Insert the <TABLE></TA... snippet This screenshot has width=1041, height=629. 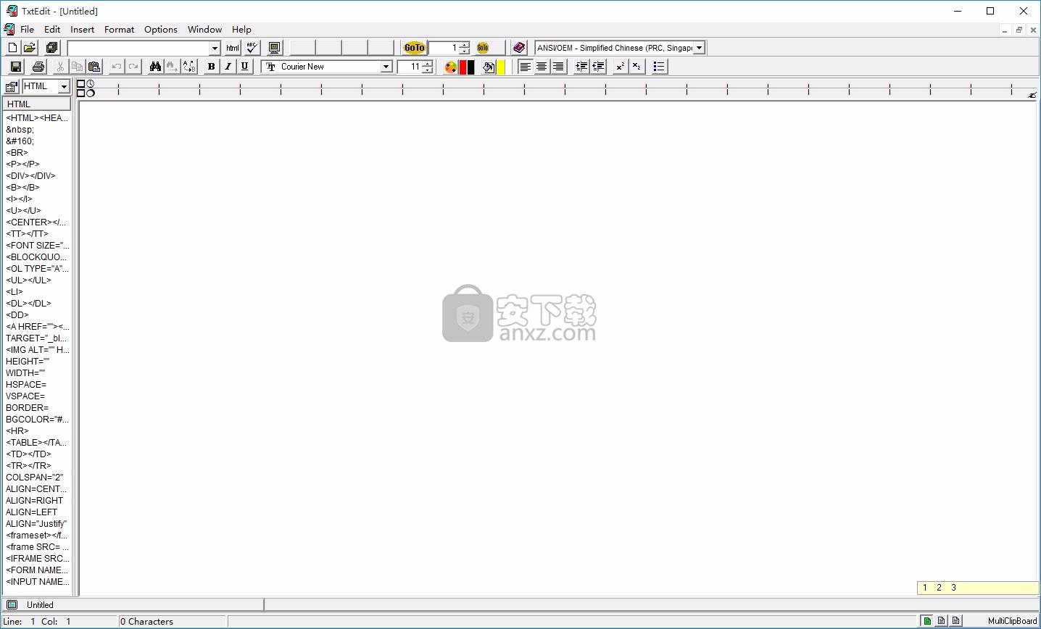36,443
